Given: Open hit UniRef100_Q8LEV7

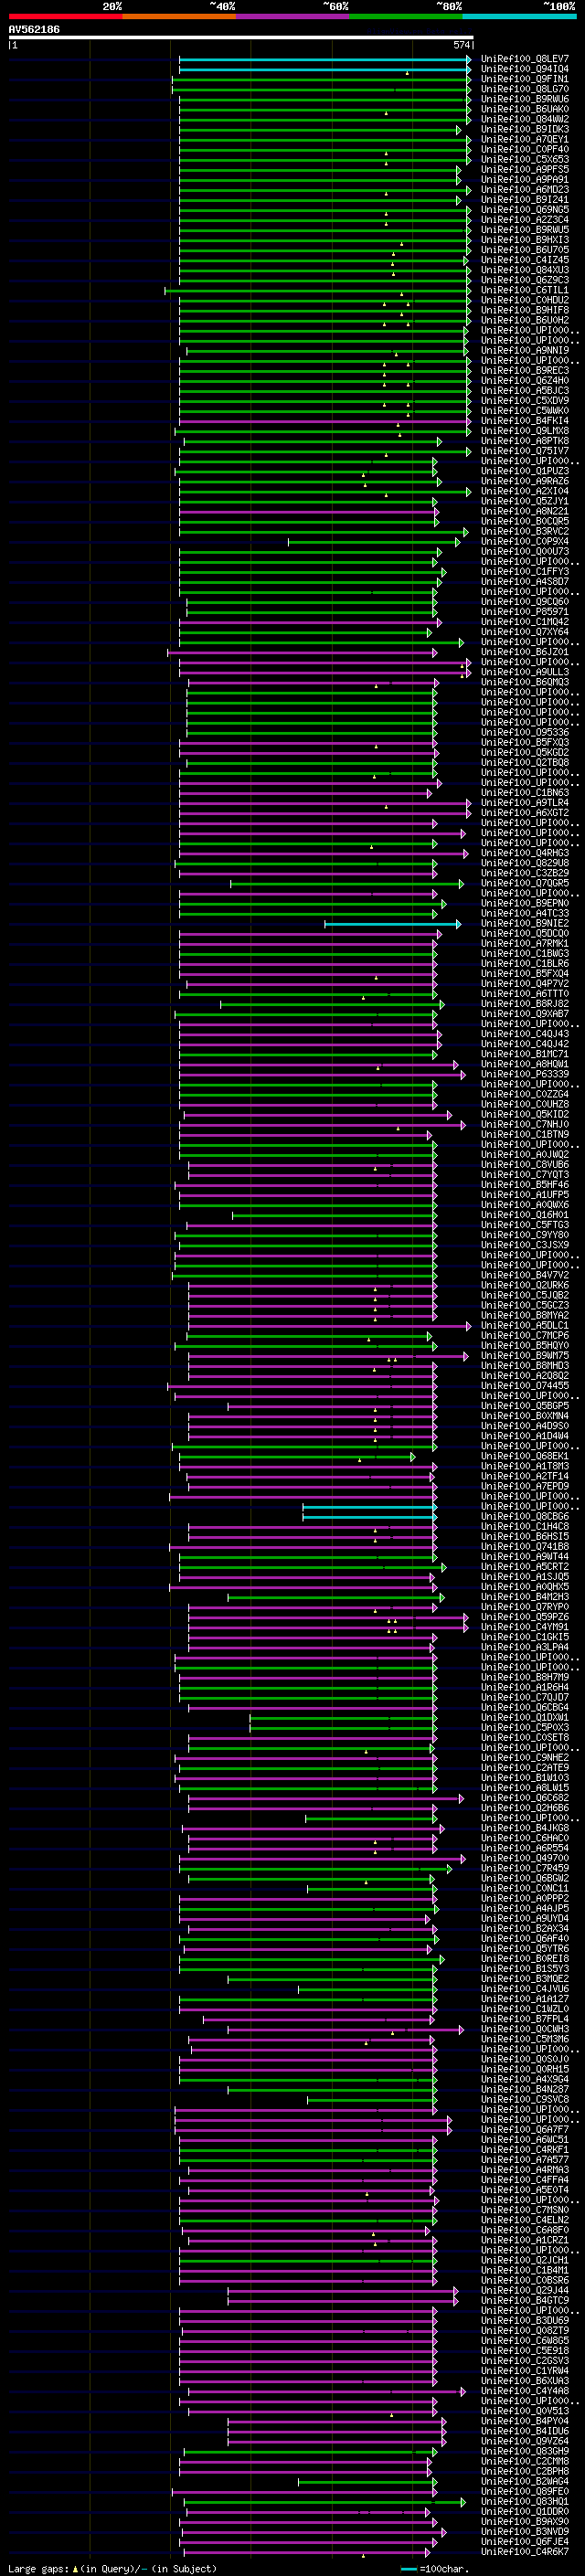Looking at the screenshot, I should pyautogui.click(x=525, y=59).
